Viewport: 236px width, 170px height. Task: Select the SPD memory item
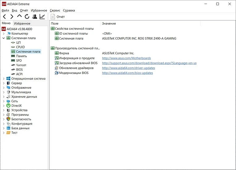19,61
